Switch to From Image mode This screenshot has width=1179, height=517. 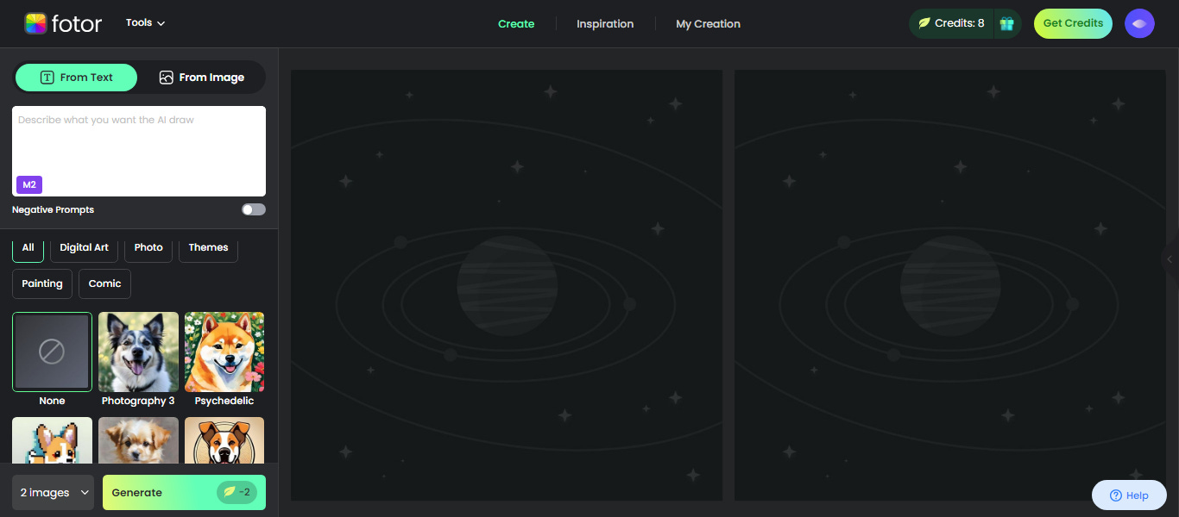(202, 78)
